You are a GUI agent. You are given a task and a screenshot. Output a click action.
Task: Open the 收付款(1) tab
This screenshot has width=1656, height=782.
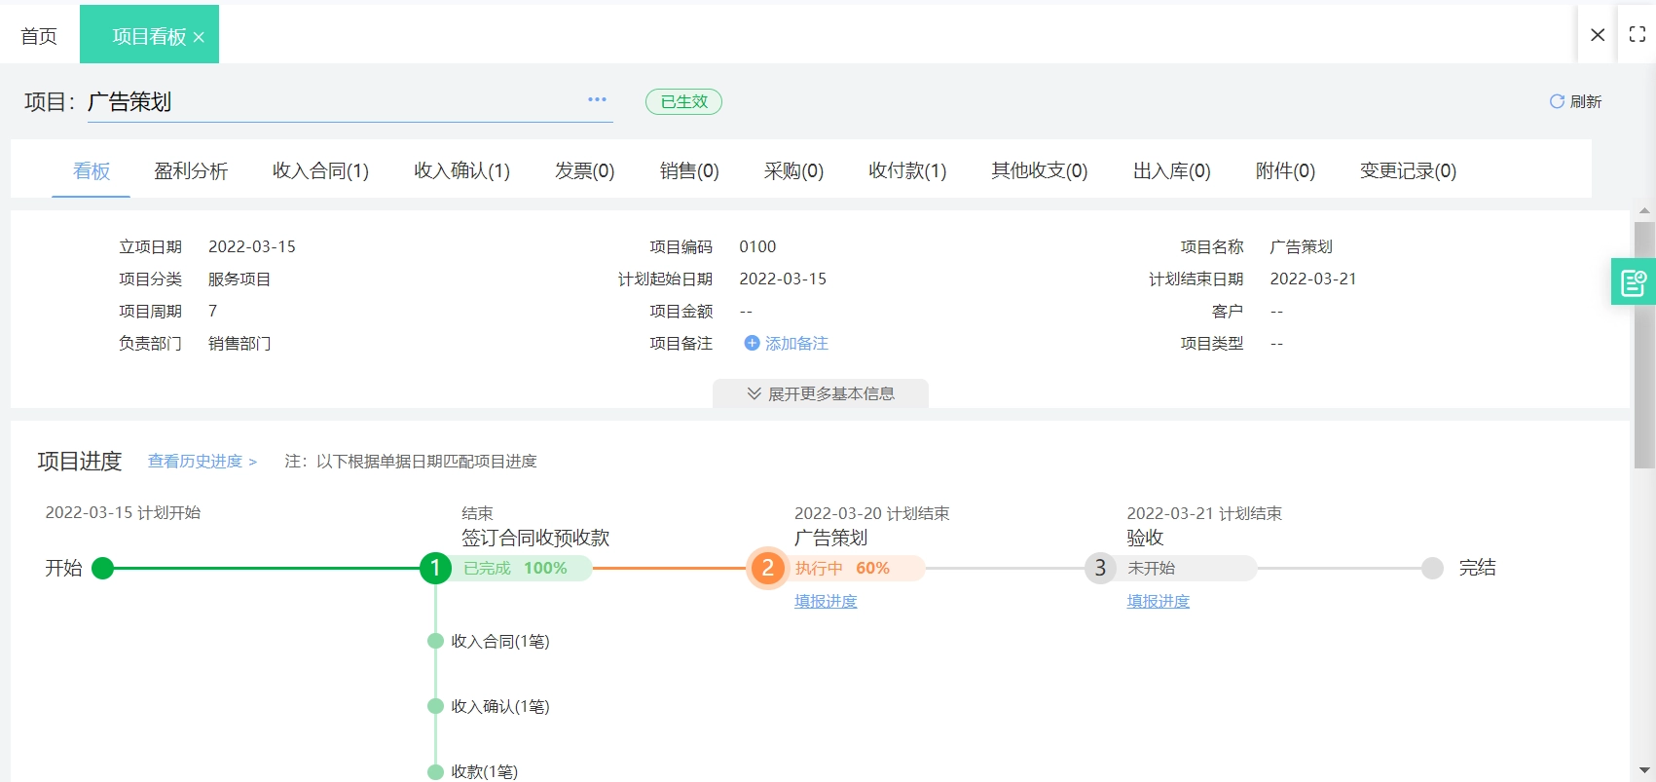coord(907,170)
